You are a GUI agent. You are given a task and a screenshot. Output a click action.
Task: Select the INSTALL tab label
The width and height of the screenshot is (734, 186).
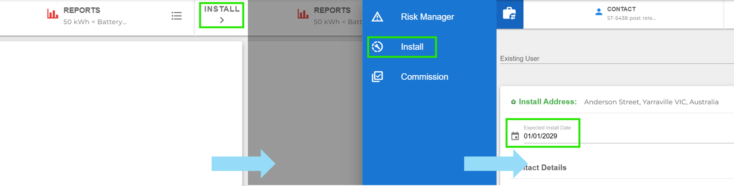(x=222, y=9)
